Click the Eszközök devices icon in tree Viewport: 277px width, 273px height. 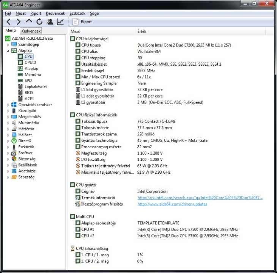coord(14,147)
